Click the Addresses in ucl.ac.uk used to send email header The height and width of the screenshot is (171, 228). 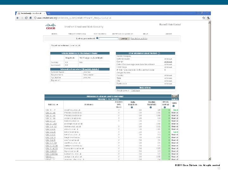point(105,96)
